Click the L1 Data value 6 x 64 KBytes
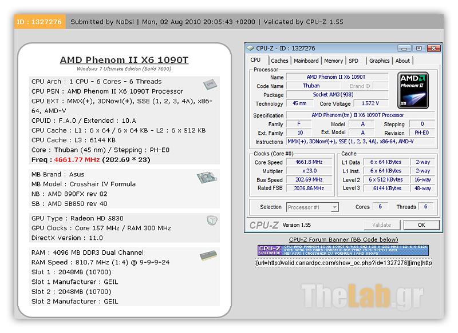The width and height of the screenshot is (458, 333). point(386,162)
